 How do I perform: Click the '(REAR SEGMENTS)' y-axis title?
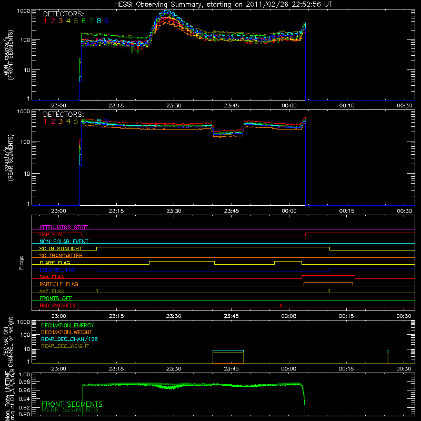tap(11, 158)
